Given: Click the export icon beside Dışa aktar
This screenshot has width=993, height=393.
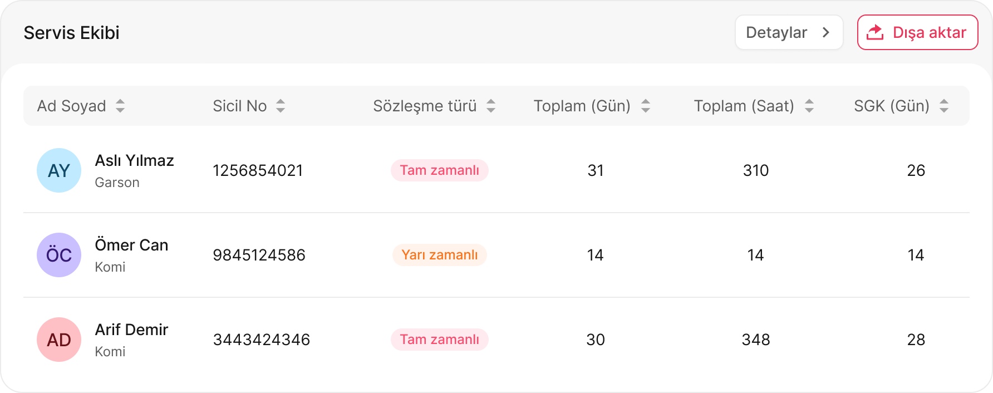Looking at the screenshot, I should [x=875, y=32].
